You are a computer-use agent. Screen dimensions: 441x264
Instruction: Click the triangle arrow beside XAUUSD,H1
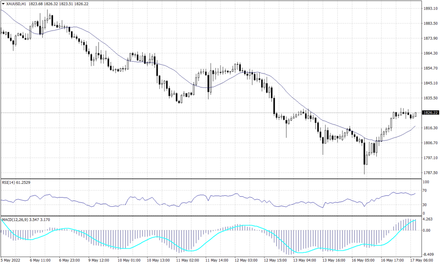click(3, 4)
